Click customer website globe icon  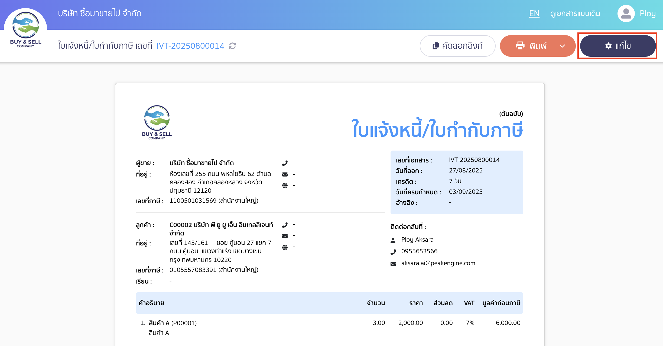point(285,247)
